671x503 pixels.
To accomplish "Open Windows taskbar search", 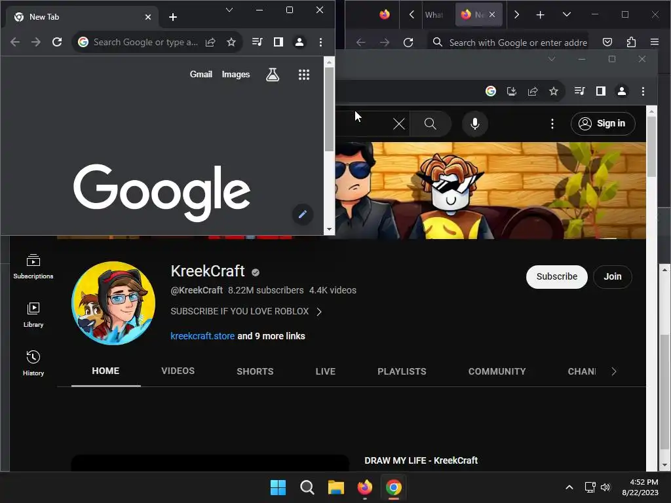I will point(307,487).
